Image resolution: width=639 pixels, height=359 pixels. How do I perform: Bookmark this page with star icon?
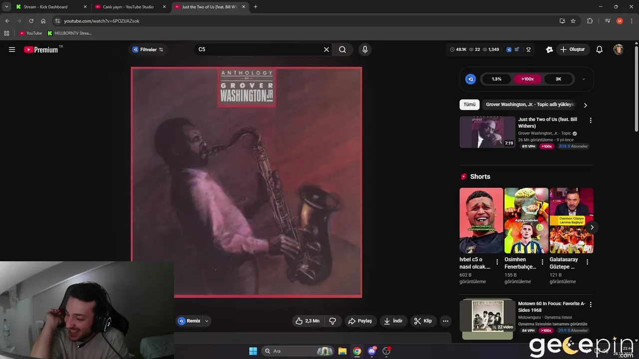(x=573, y=21)
